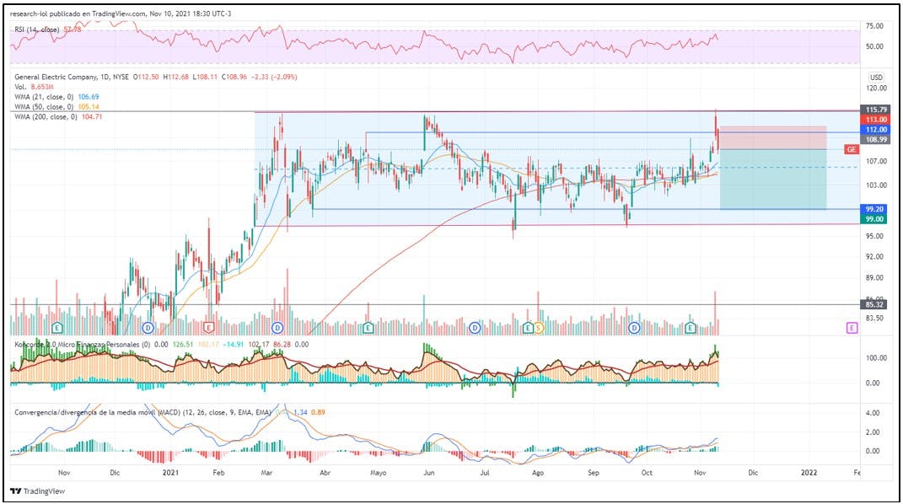The width and height of the screenshot is (903, 504).
Task: Click the purple E upcoming earnings marker
Action: pos(852,328)
